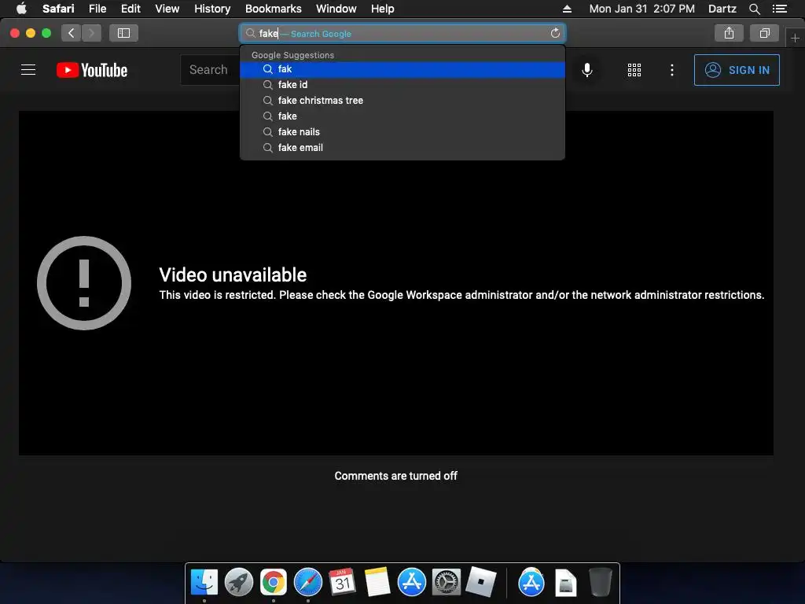Click the YouTube Search box
The height and width of the screenshot is (604, 805).
(210, 70)
